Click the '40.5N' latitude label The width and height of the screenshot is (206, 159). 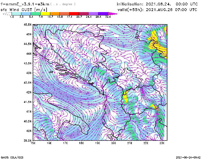(28, 121)
